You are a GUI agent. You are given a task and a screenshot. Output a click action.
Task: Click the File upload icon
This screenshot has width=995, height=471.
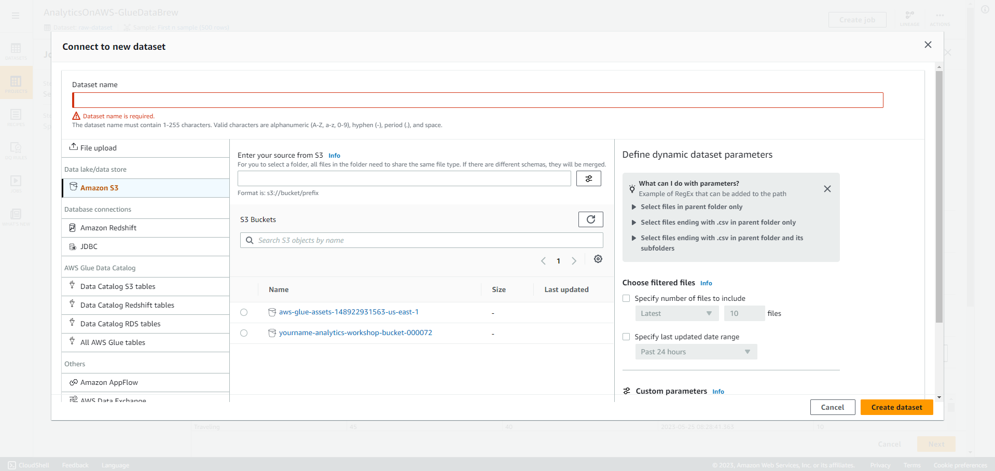74,147
